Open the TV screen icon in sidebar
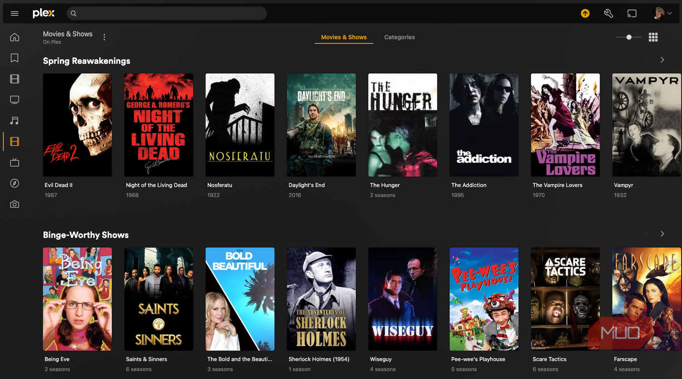The height and width of the screenshot is (379, 682). [x=15, y=100]
